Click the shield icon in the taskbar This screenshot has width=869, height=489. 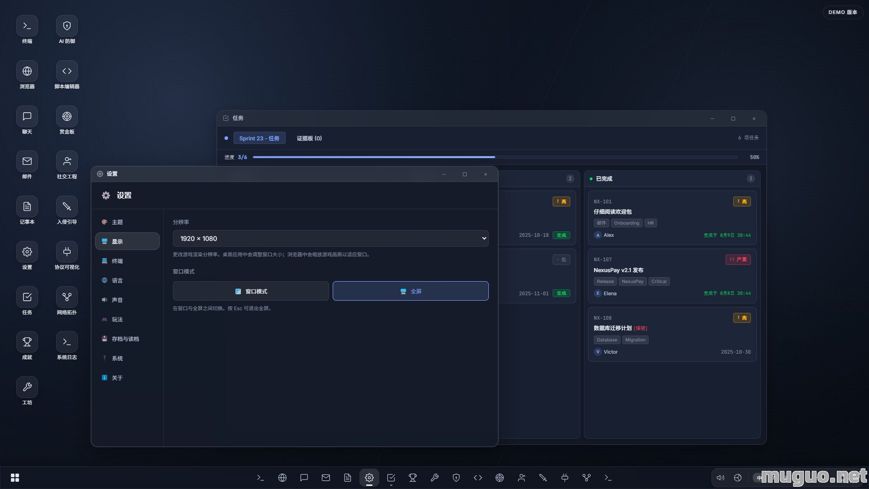point(456,478)
